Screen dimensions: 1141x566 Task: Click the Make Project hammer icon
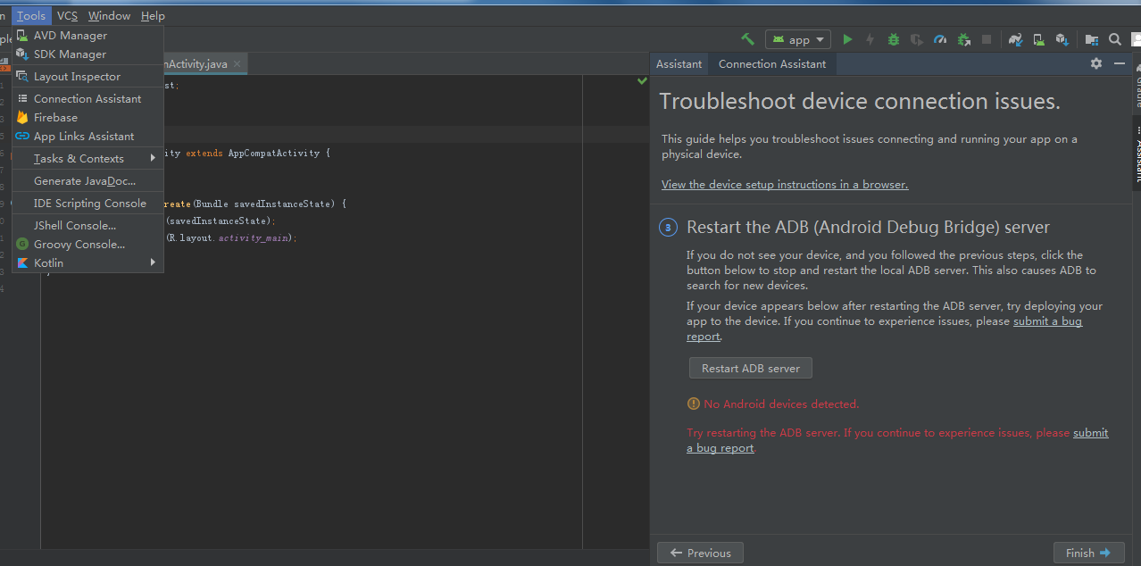[x=748, y=39]
